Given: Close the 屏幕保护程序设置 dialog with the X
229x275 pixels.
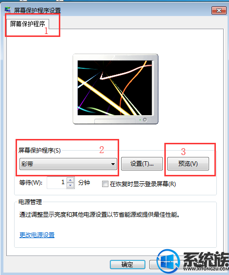Looking at the screenshot, I should (x=219, y=11).
